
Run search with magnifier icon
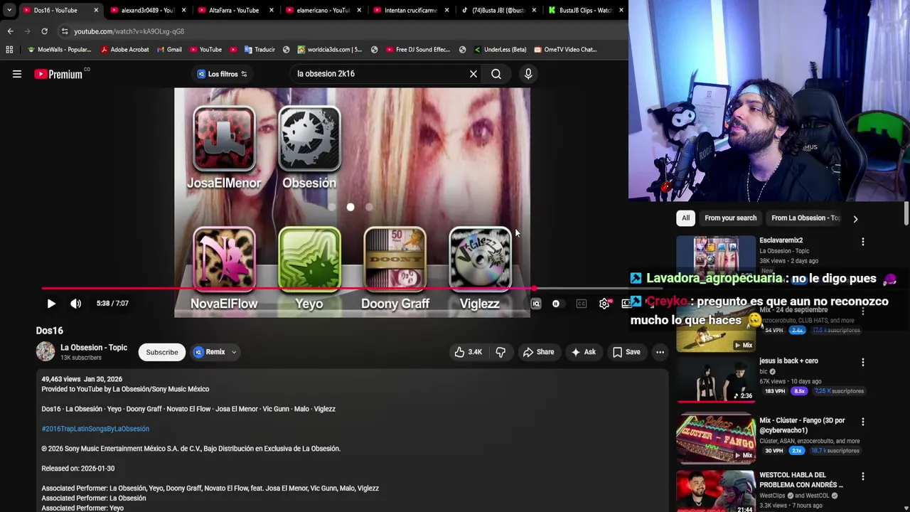tap(496, 74)
